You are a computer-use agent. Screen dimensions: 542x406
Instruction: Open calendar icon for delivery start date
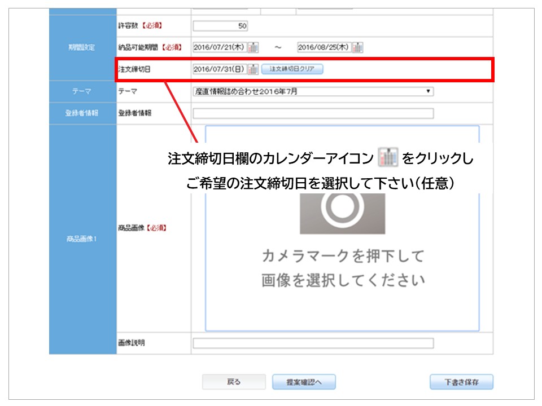253,48
